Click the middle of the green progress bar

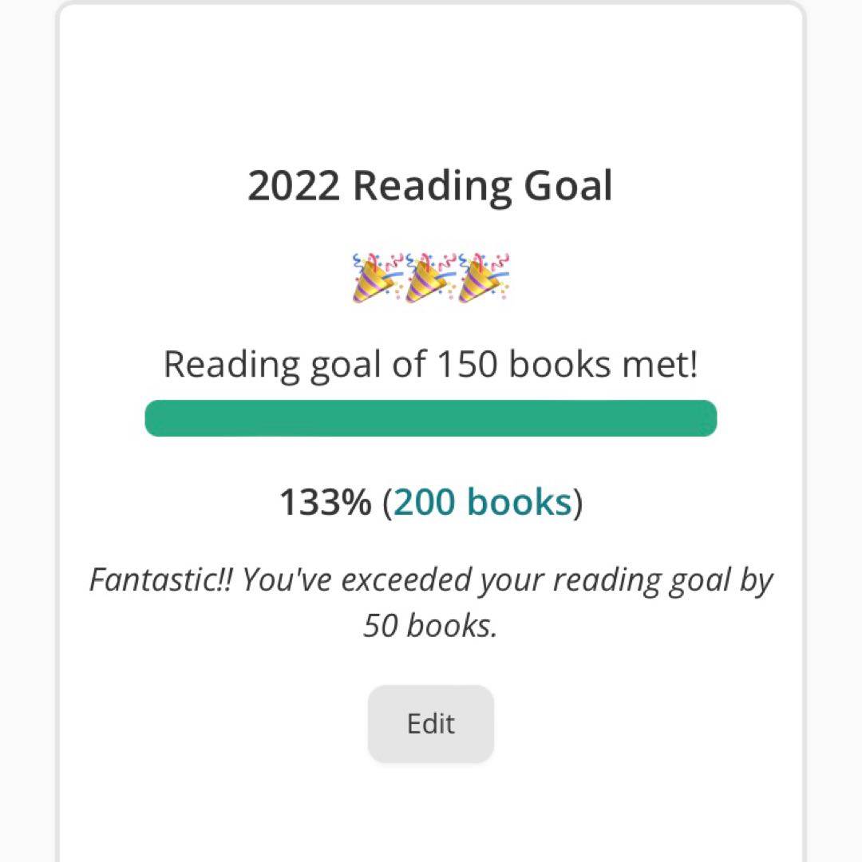pos(431,418)
